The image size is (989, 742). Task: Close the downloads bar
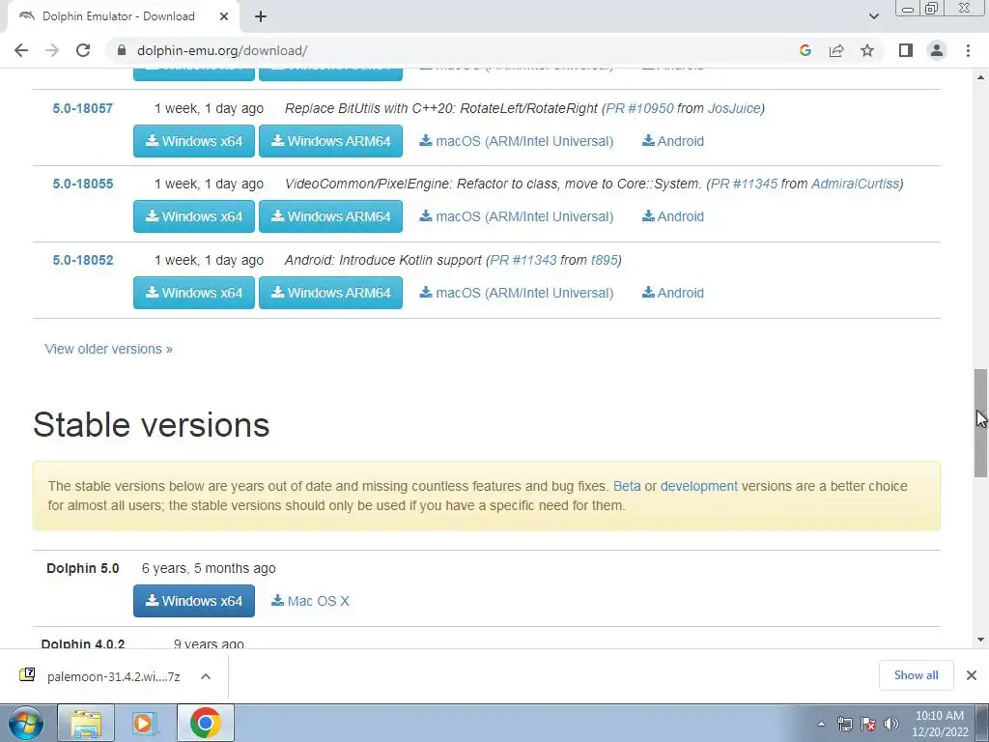(972, 675)
